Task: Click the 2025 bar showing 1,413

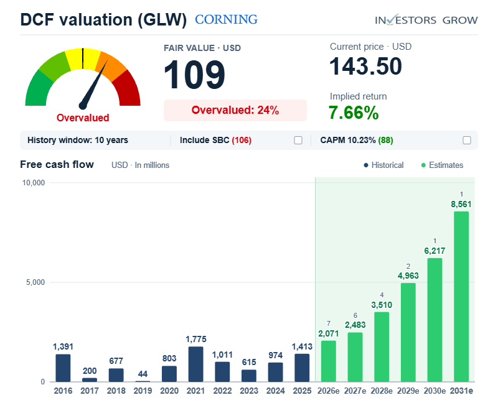Action: point(302,368)
